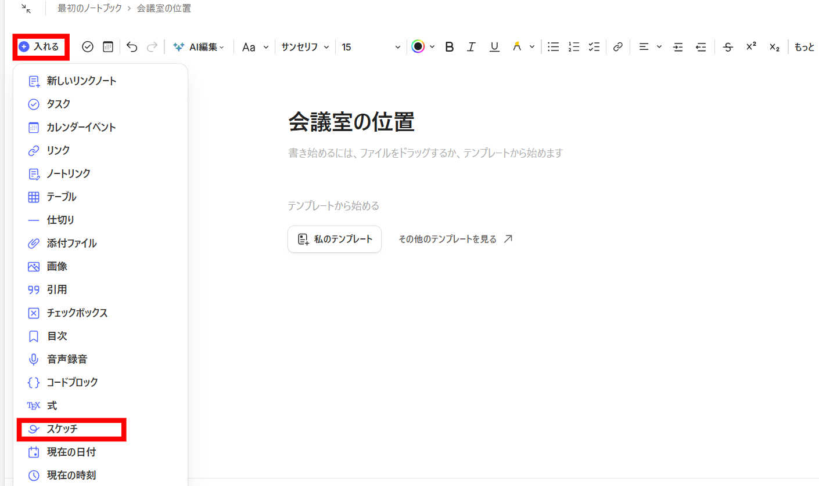Apply superscript formatting

tap(750, 46)
